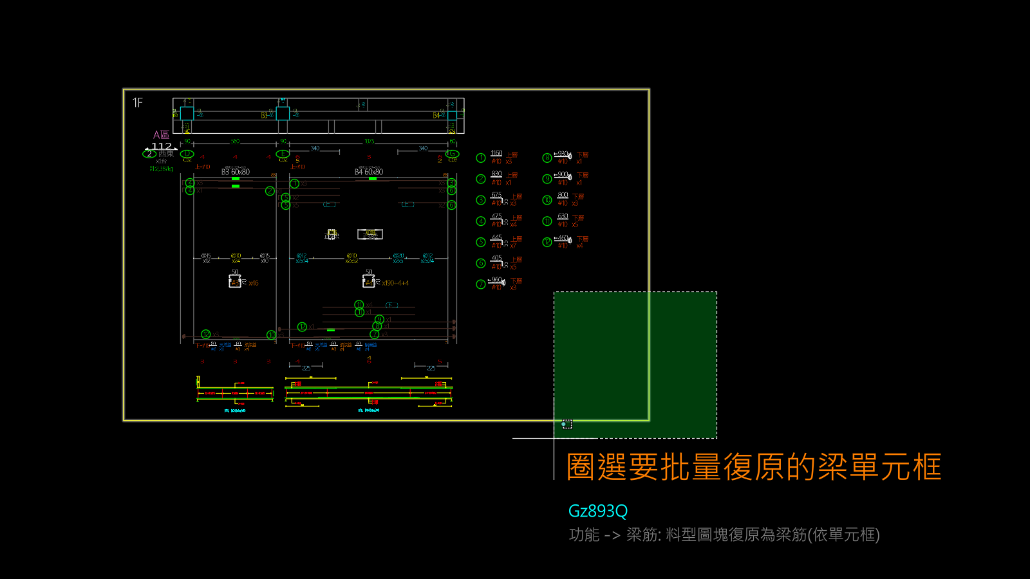This screenshot has height=579, width=1030.
Task: Click legend marker 12 beside the 460 bar
Action: click(x=547, y=242)
